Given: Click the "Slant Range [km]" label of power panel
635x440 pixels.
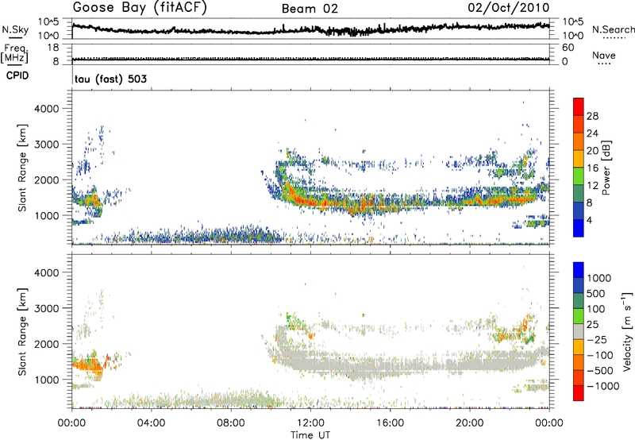Looking at the screenshot, I should click(x=22, y=168).
